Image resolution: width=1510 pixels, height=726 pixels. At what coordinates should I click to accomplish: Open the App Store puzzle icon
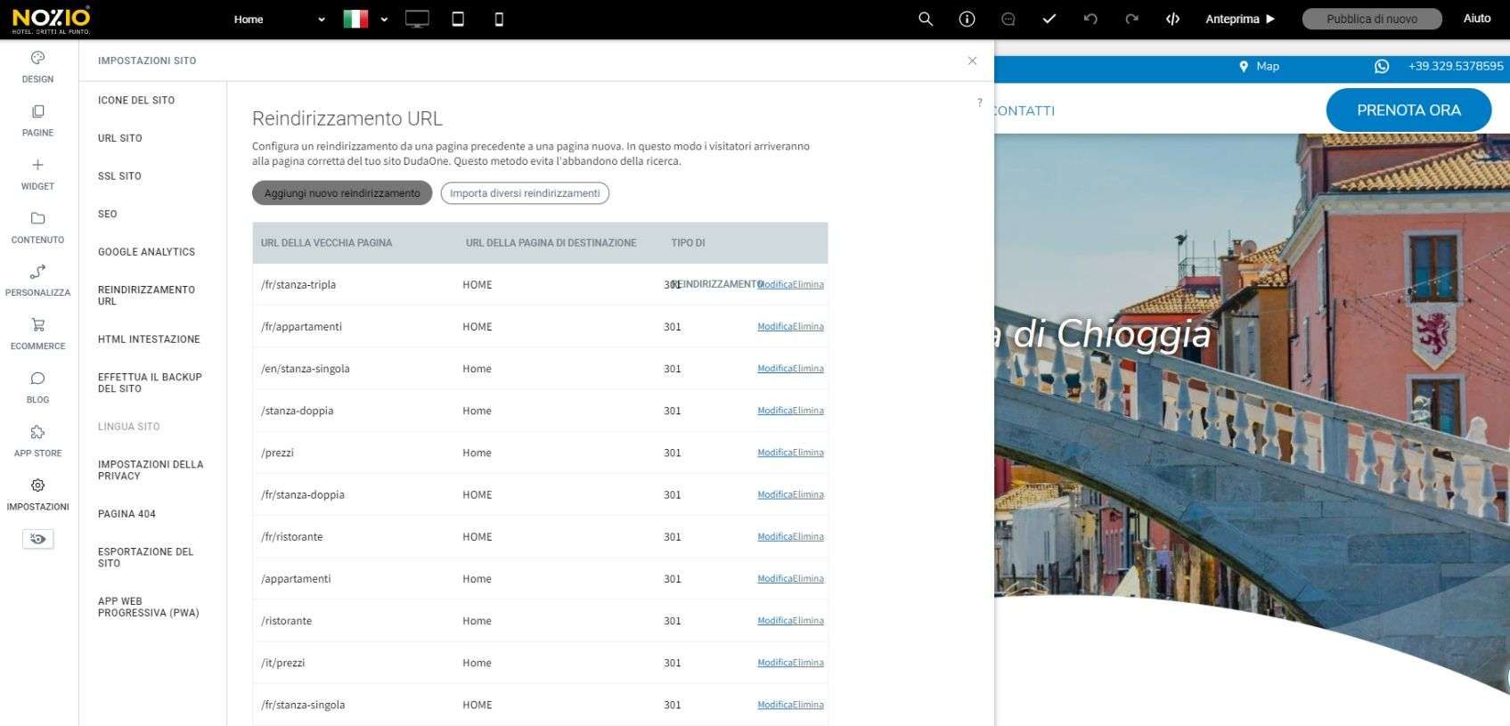(x=37, y=432)
